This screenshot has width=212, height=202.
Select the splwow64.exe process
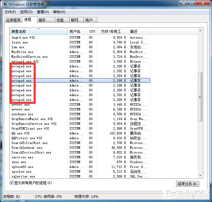[80, 167]
